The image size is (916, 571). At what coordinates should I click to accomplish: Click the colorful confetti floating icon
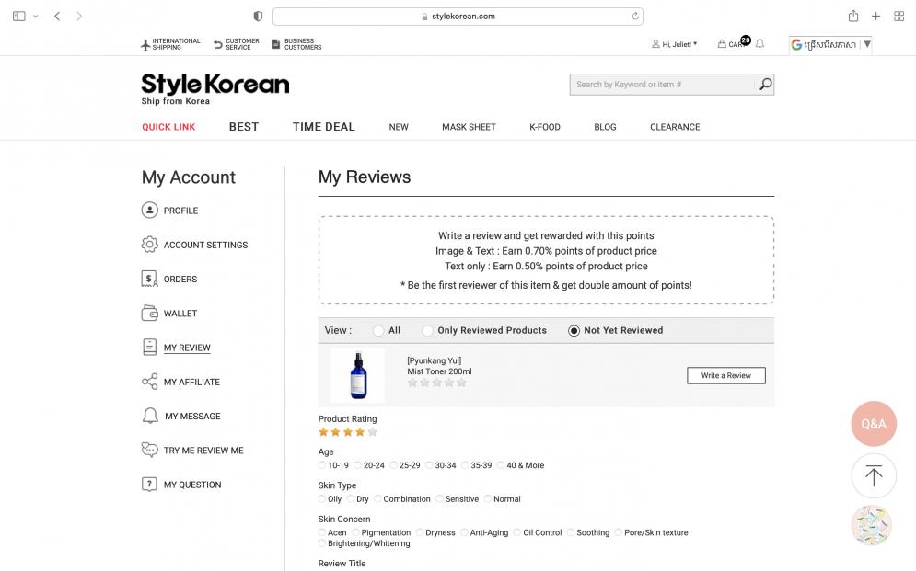[871, 525]
